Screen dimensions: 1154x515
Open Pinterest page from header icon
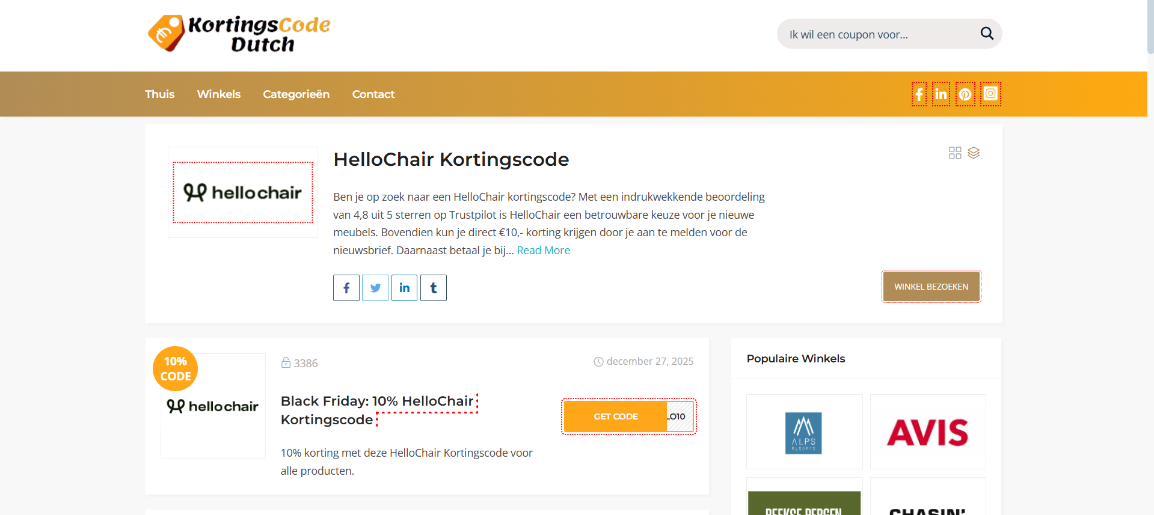pyautogui.click(x=965, y=94)
